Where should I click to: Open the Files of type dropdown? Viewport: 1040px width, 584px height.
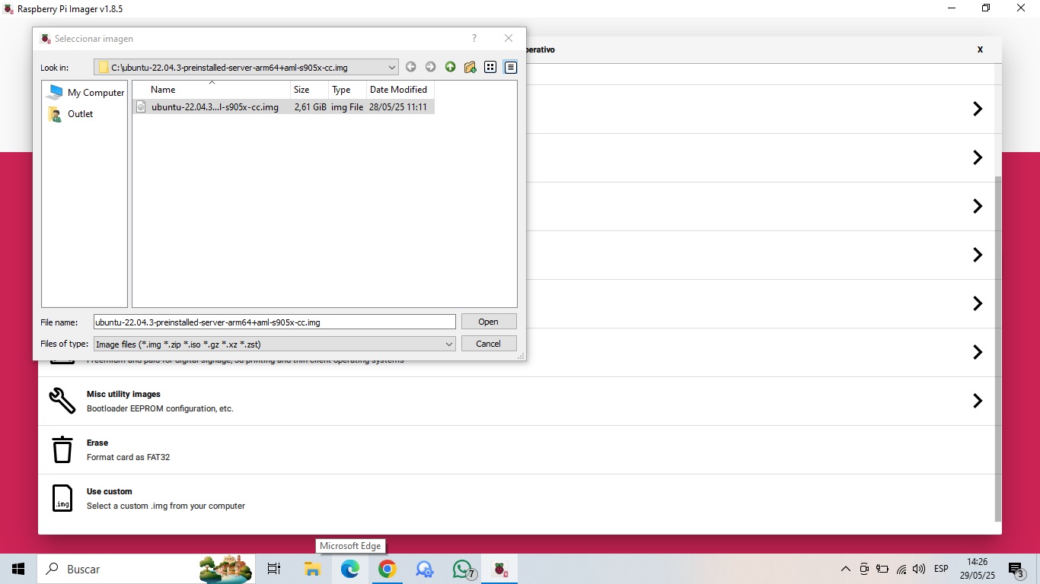[x=275, y=344]
